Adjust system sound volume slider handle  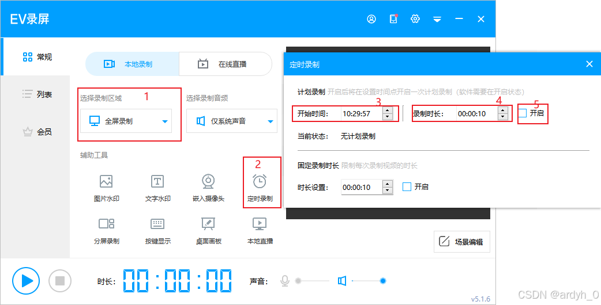pos(382,281)
